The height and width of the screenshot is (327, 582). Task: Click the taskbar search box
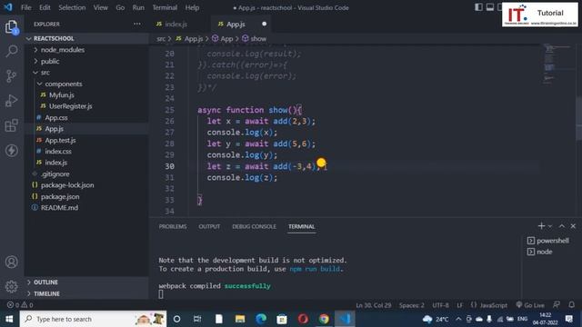93,319
